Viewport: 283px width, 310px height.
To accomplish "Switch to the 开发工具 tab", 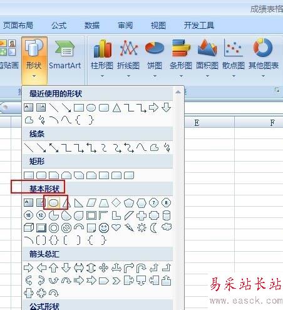I will (x=199, y=25).
